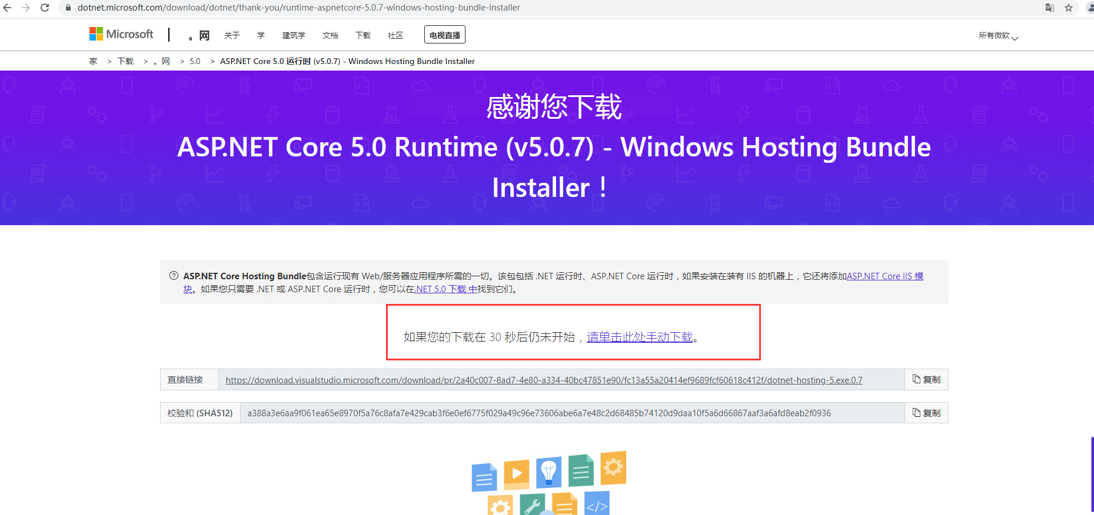Click the browser forward arrow
1094x515 pixels.
click(26, 8)
